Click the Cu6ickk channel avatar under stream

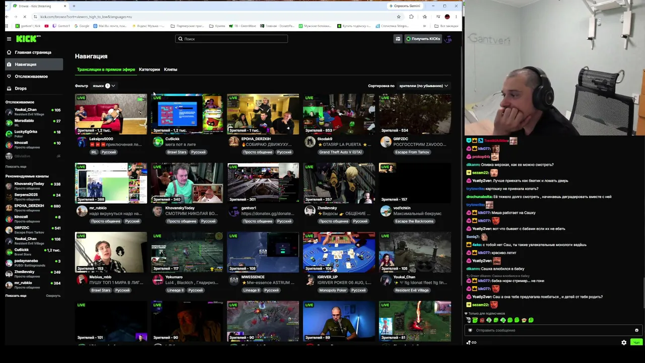(x=158, y=142)
